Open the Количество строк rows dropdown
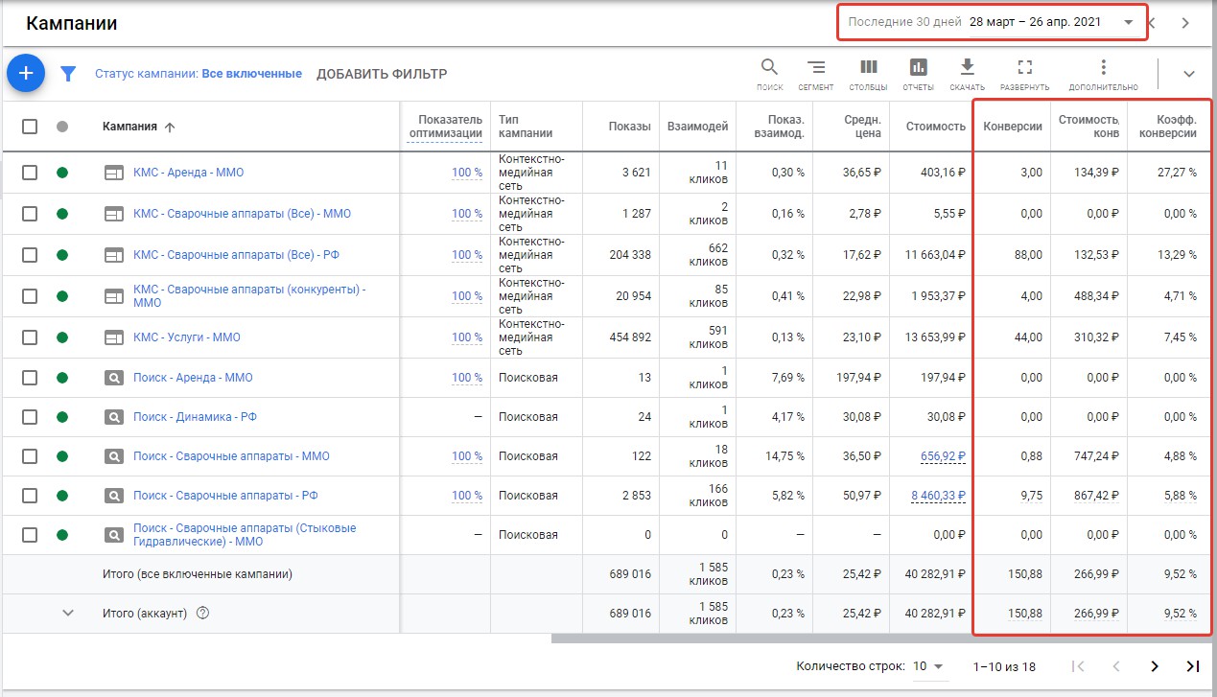 pyautogui.click(x=927, y=666)
